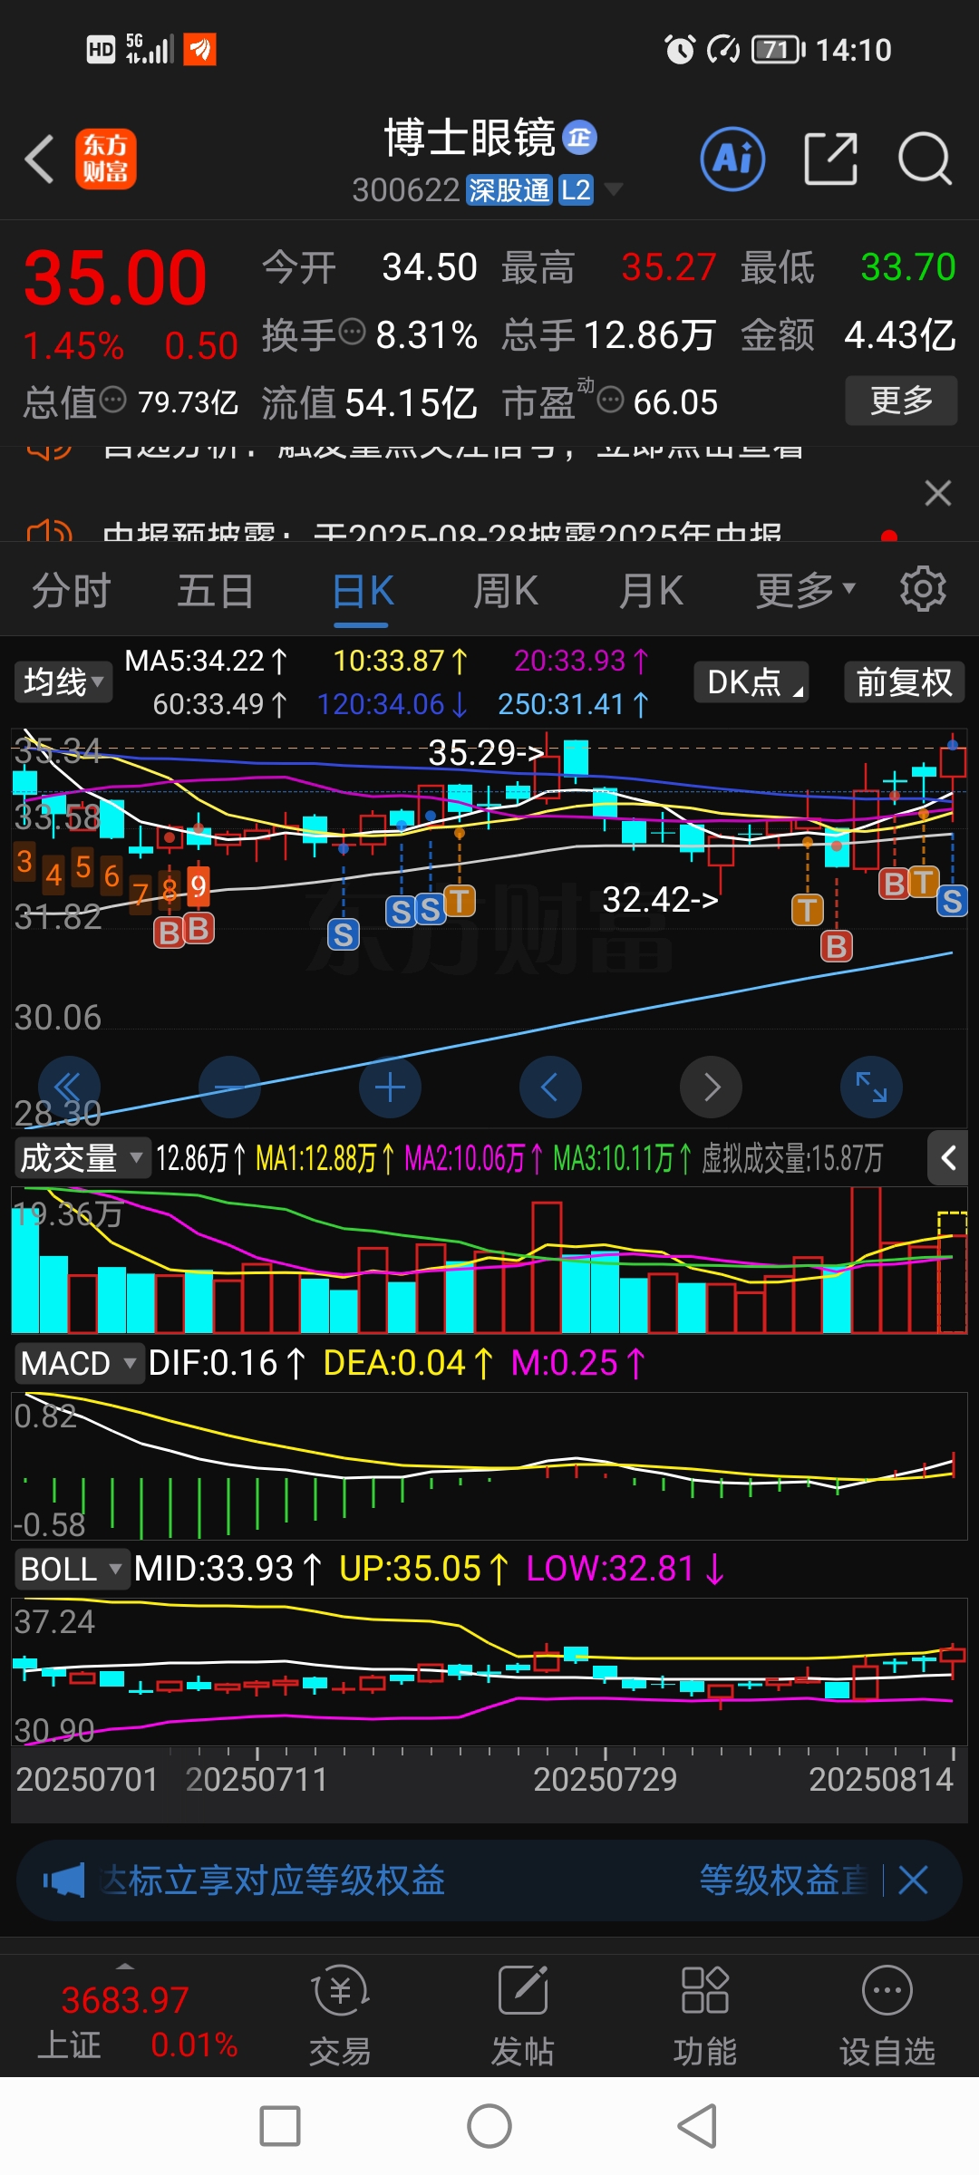Image resolution: width=979 pixels, height=2175 pixels.
Task: Switch to 分时 tab
Action: 71,591
